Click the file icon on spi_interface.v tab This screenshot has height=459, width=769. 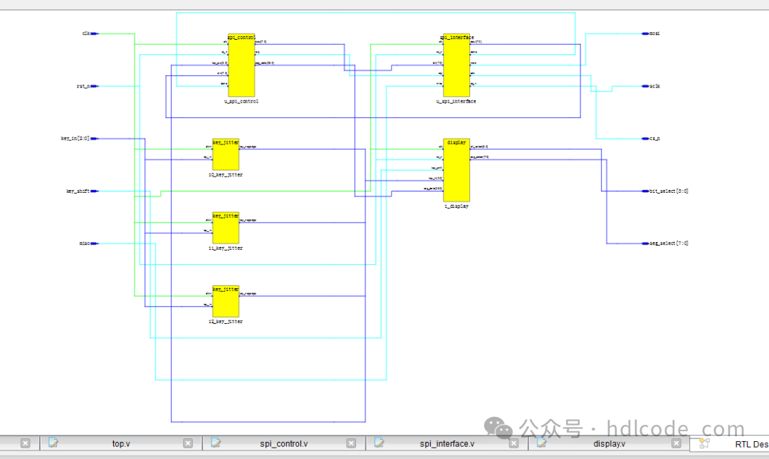(x=379, y=443)
